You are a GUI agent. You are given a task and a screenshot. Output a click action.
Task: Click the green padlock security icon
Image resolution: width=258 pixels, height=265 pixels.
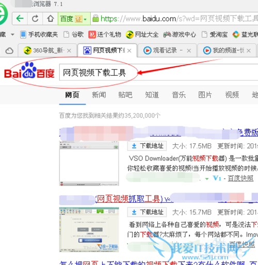pos(95,18)
